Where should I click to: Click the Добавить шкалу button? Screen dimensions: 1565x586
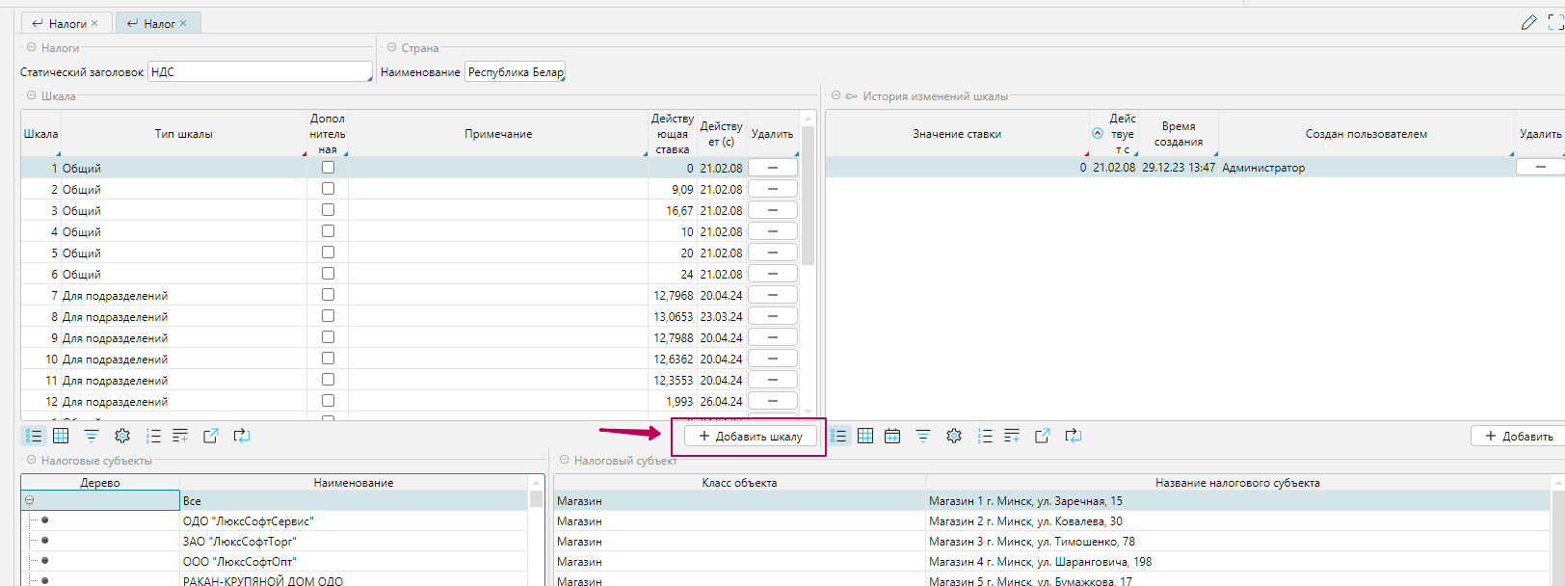click(x=750, y=437)
